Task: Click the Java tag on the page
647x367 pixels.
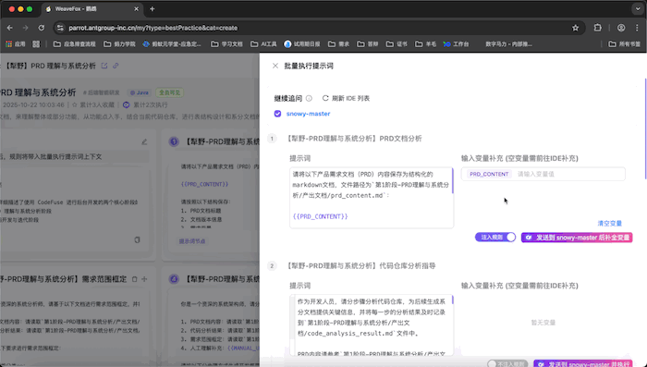Action: 139,92
